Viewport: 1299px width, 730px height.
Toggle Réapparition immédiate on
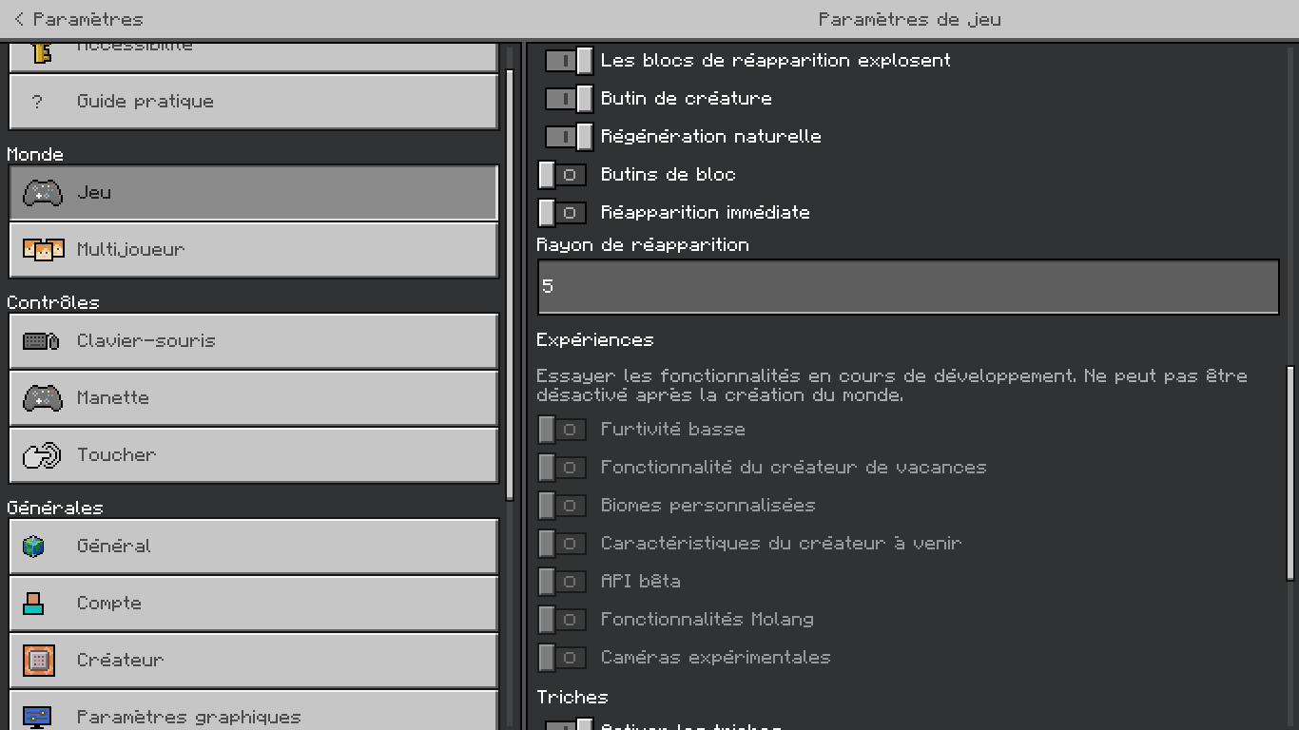pyautogui.click(x=562, y=213)
